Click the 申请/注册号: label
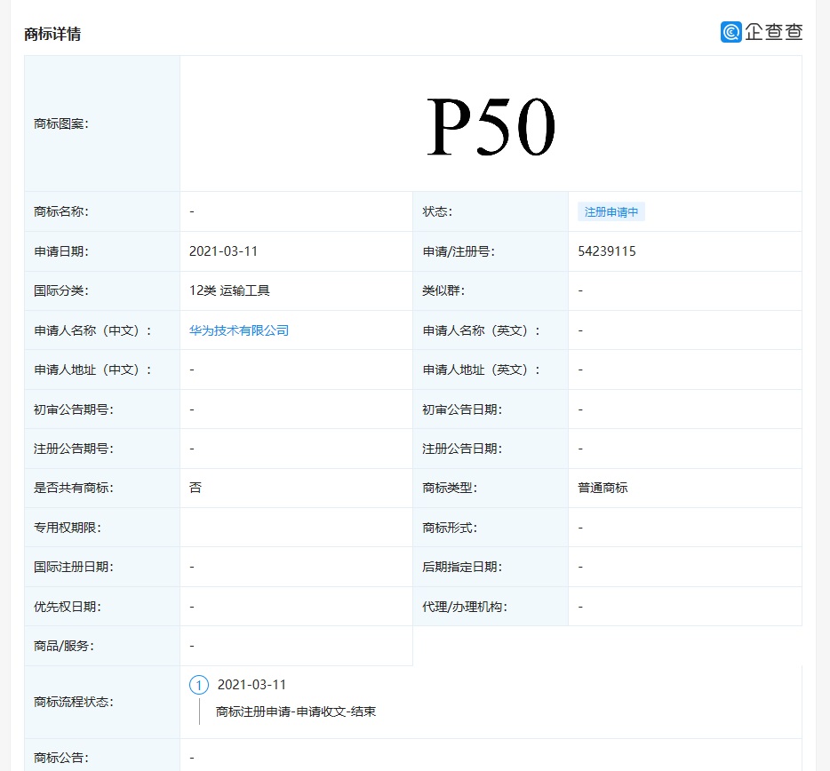 coord(459,251)
